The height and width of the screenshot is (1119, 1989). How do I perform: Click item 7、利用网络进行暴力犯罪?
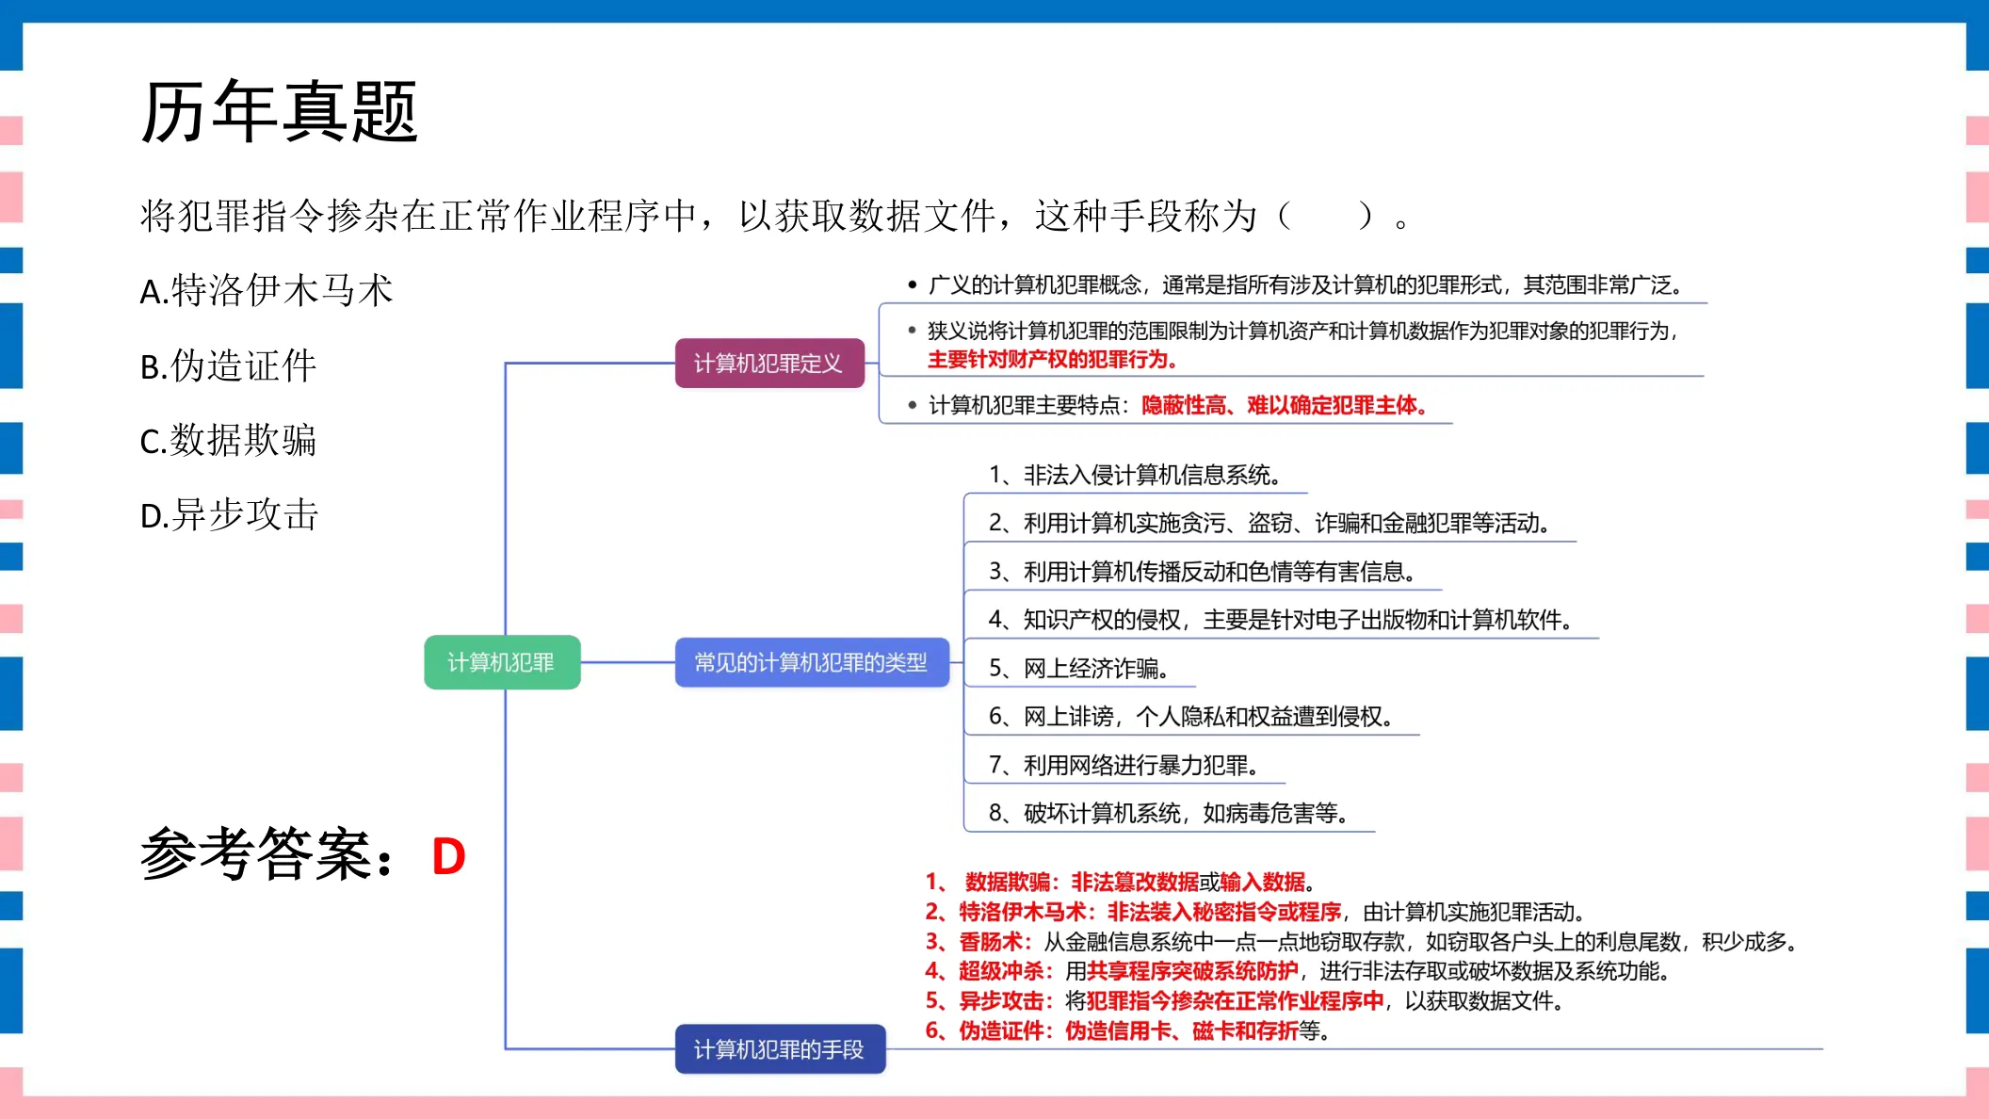point(1124,765)
